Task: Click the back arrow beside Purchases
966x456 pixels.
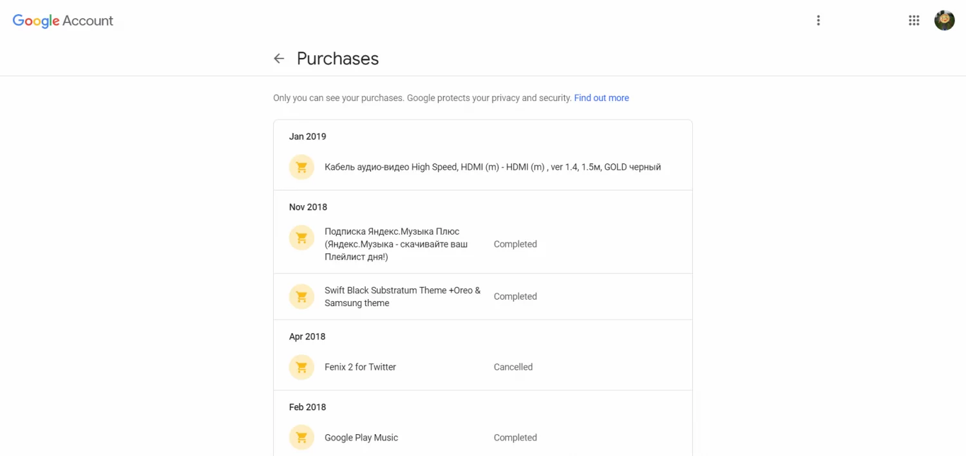Action: pyautogui.click(x=279, y=59)
